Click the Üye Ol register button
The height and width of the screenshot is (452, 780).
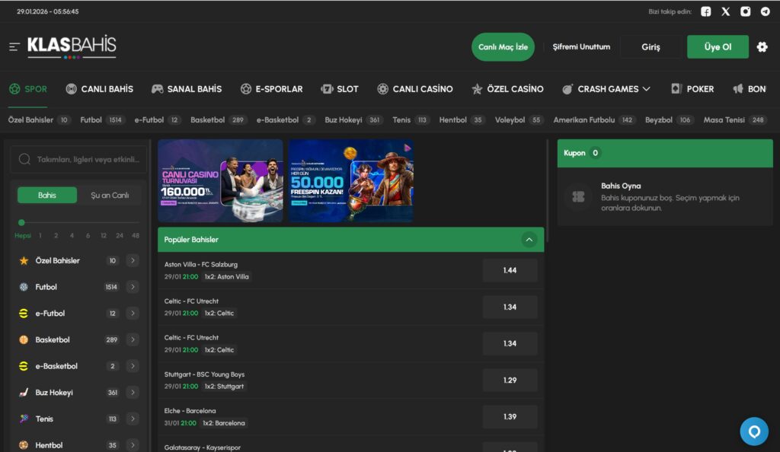(x=718, y=46)
